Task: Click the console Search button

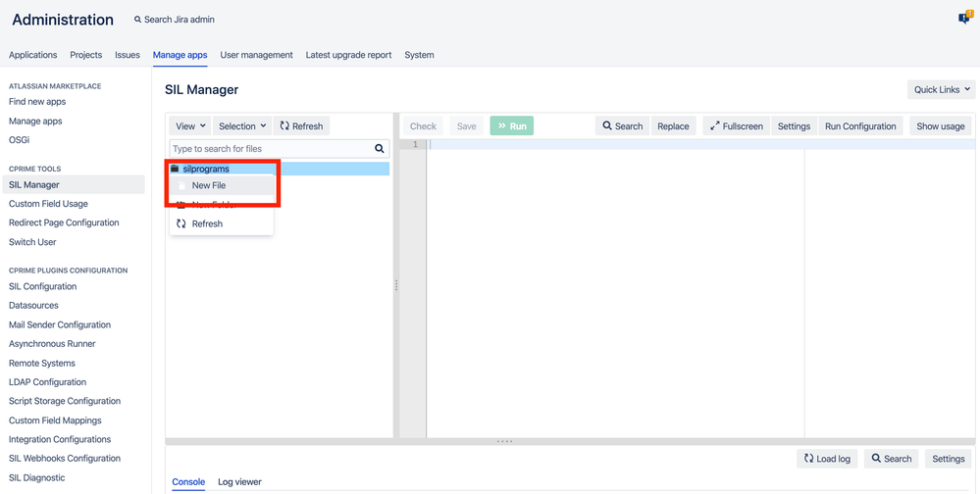Action: coord(892,459)
